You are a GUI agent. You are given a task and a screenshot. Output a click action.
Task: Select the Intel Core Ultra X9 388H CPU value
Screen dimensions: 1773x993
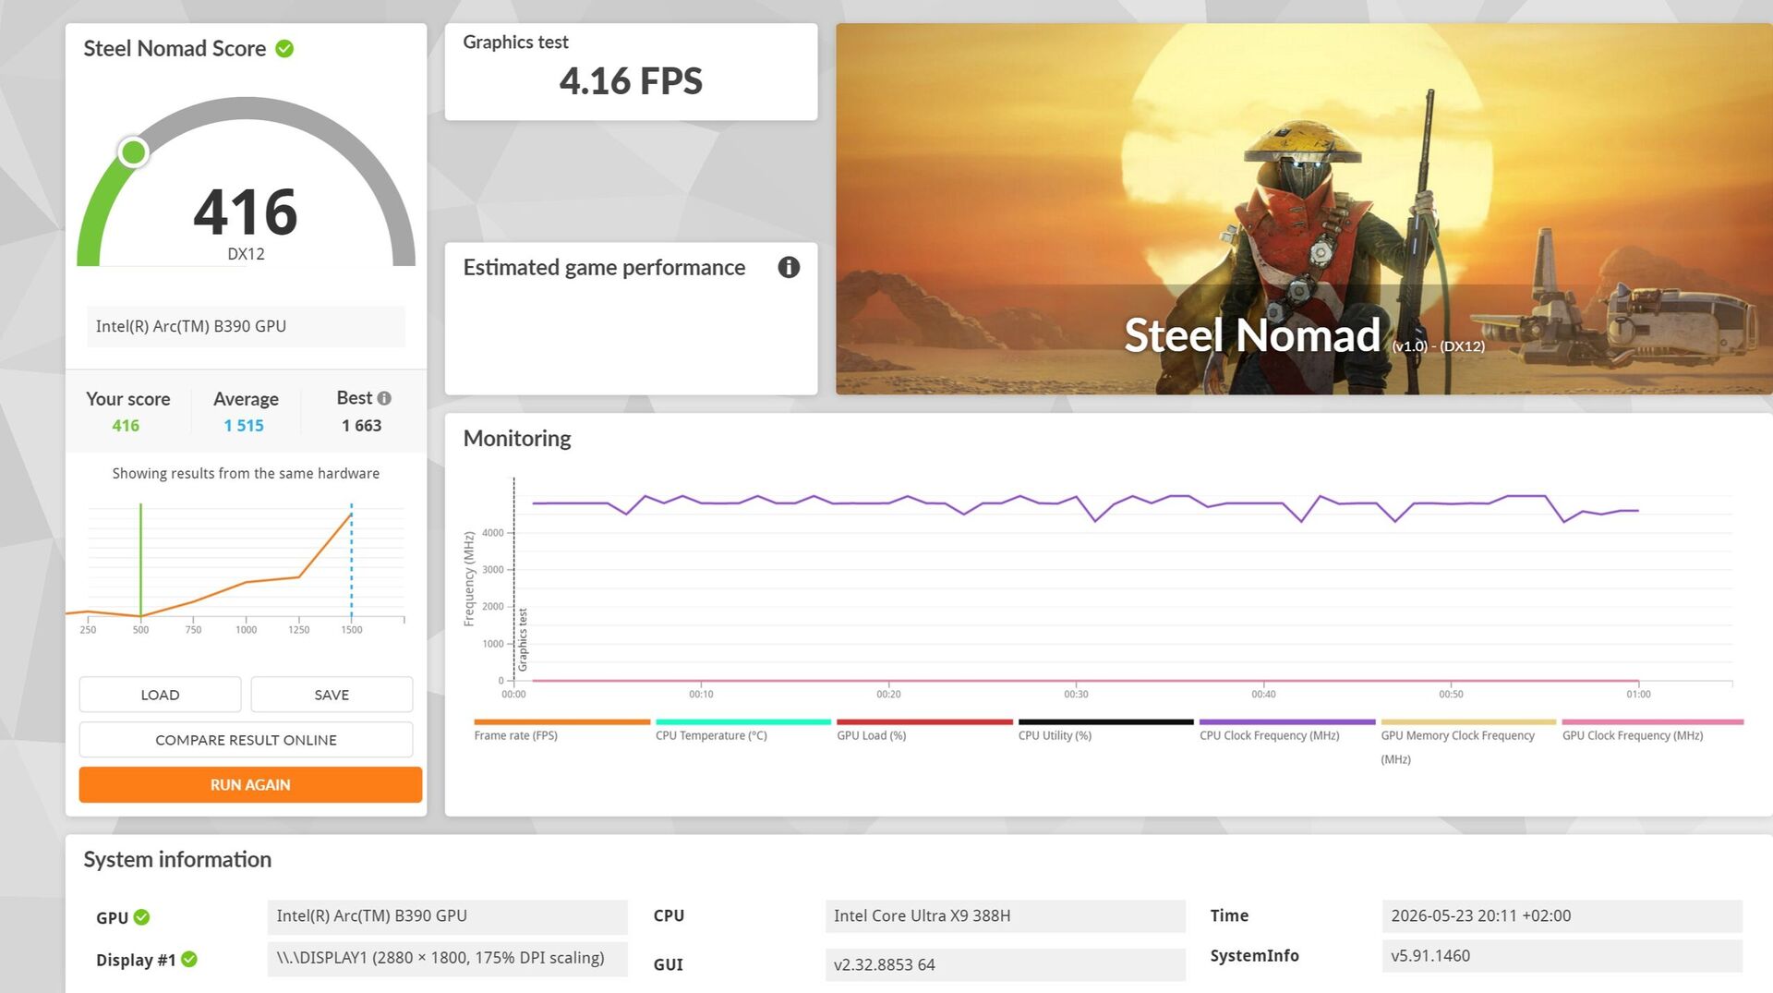click(x=1005, y=916)
